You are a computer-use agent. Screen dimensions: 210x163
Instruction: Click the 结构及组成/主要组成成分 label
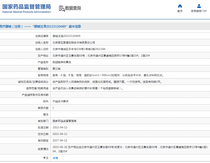[33, 82]
